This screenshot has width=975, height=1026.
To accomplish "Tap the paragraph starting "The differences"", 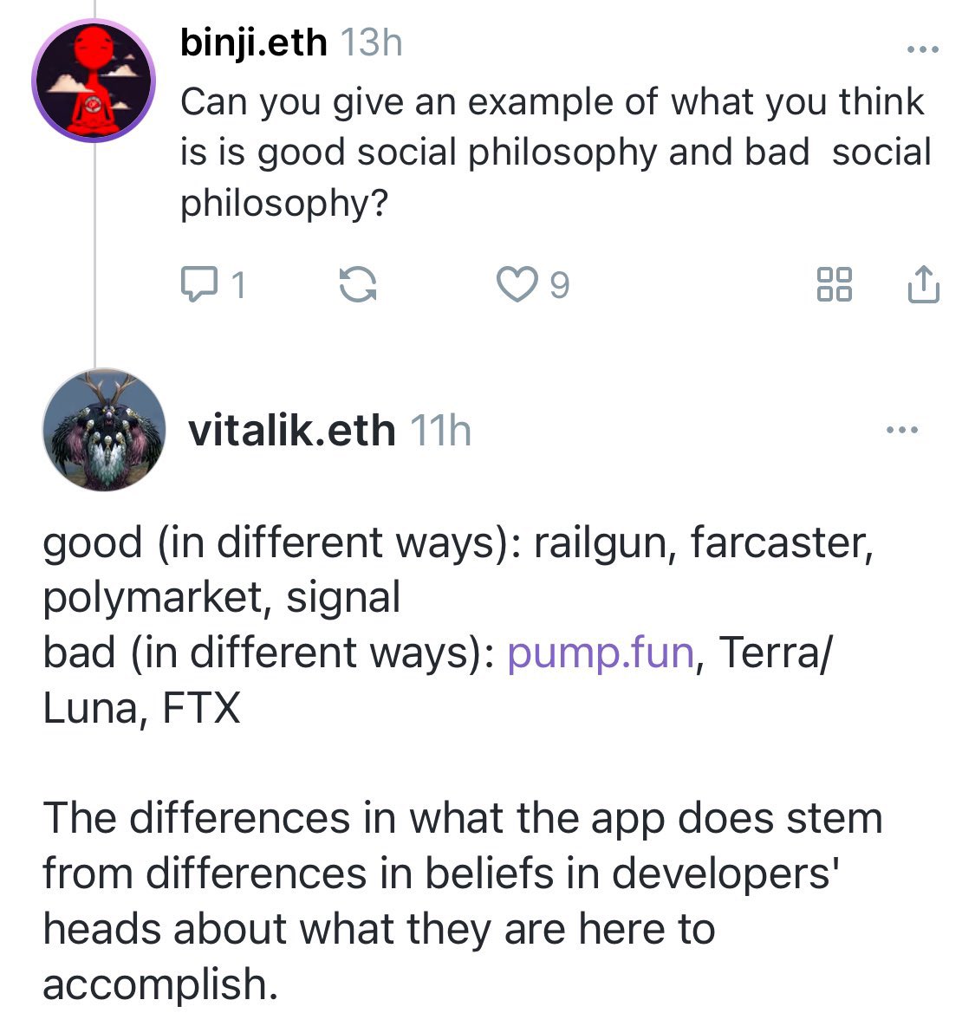I will (463, 900).
